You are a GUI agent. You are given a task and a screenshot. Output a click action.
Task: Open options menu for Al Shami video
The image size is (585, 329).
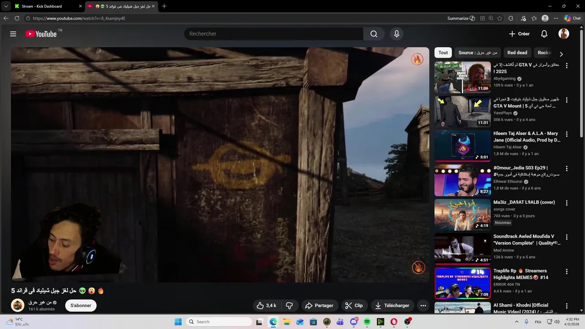pos(567,306)
